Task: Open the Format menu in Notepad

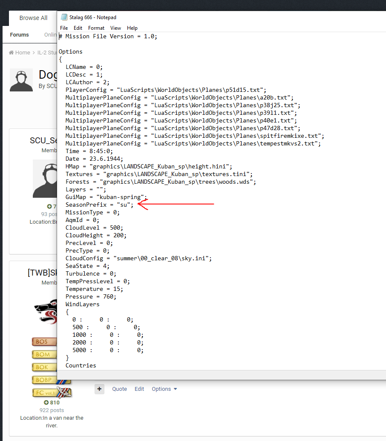Action: 96,28
